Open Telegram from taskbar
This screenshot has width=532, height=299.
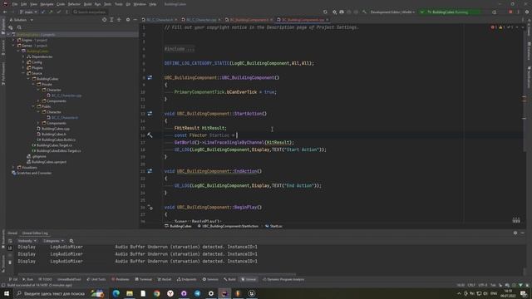(x=197, y=293)
